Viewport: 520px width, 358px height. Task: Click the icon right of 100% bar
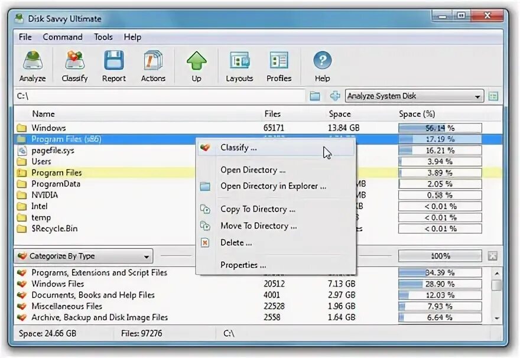point(492,256)
